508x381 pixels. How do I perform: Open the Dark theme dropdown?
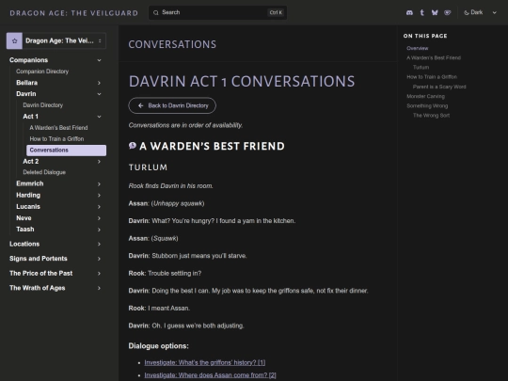tap(480, 12)
